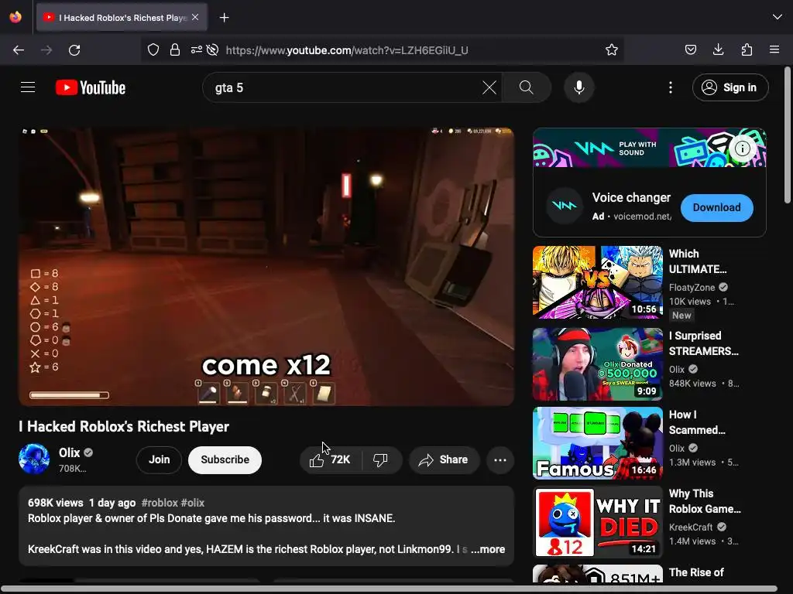Viewport: 793px width, 594px height.
Task: Open Firefox View icon
Action: click(x=15, y=17)
